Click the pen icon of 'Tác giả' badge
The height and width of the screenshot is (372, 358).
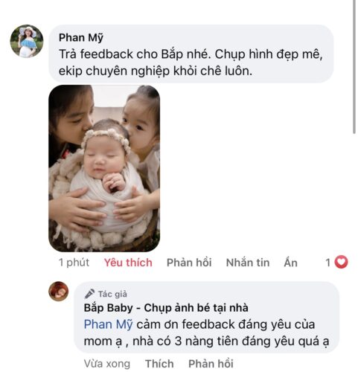click(x=89, y=294)
